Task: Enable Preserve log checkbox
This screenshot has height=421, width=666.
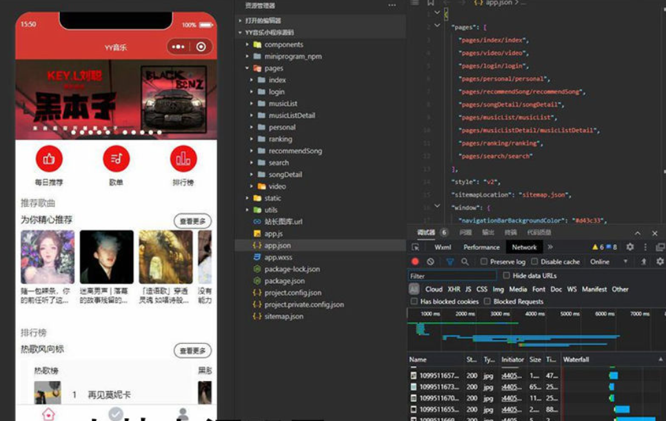Action: 484,261
